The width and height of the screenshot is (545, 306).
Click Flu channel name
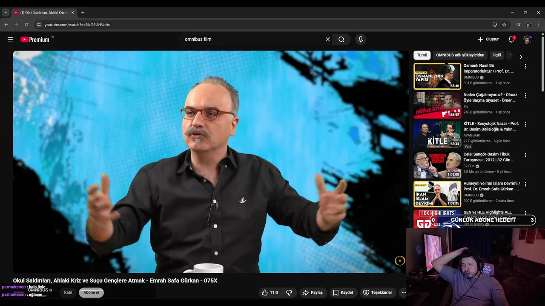[x=466, y=106]
